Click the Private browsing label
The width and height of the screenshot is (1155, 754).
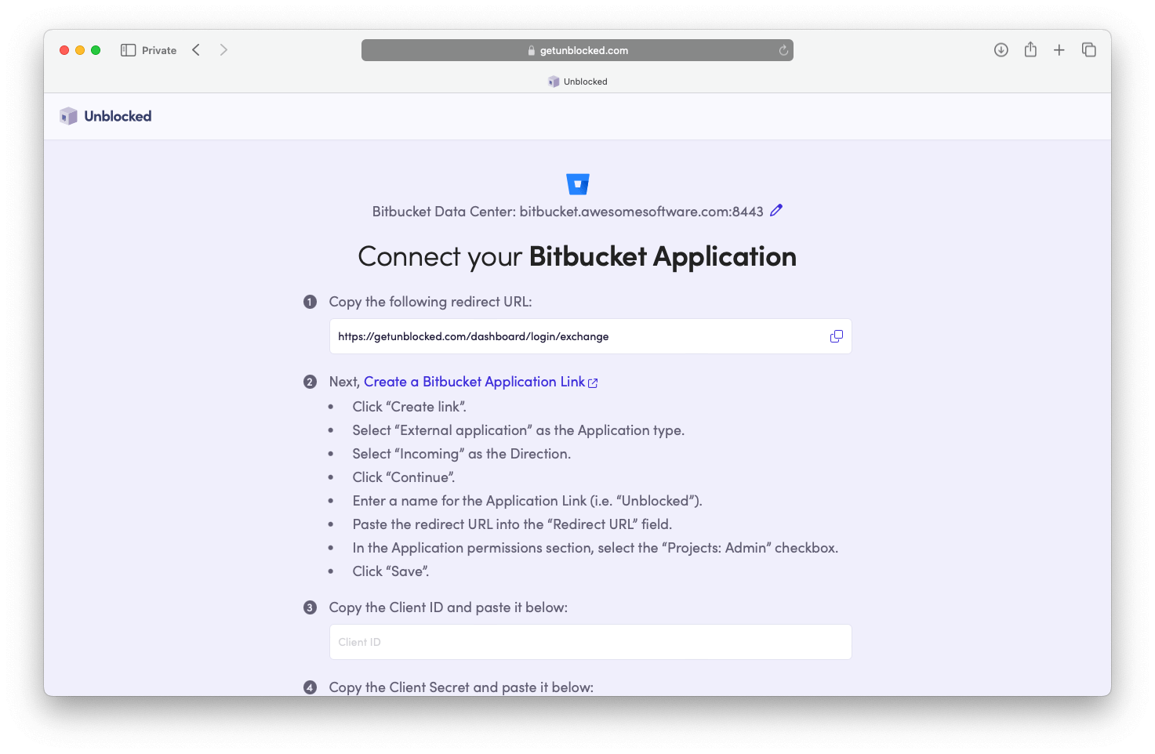click(x=159, y=50)
